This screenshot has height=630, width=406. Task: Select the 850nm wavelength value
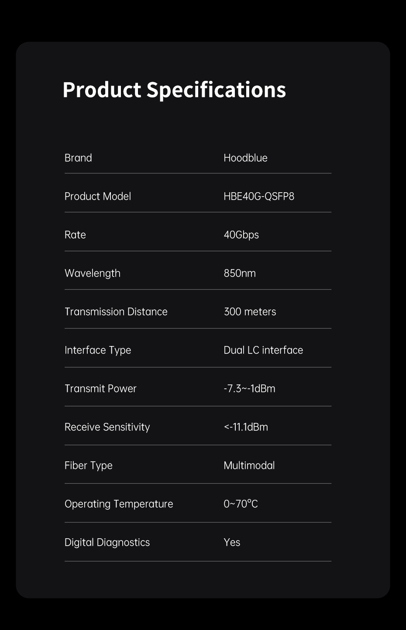[x=240, y=273]
